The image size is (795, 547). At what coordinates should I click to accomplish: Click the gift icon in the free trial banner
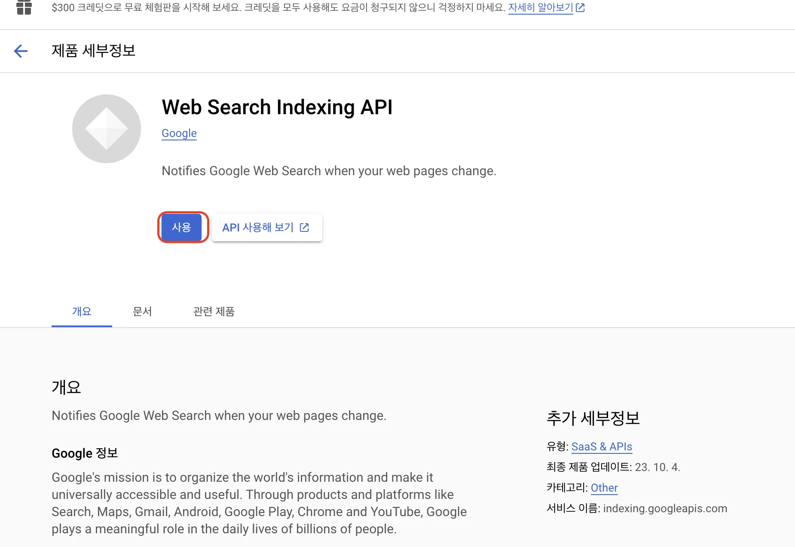coord(24,7)
